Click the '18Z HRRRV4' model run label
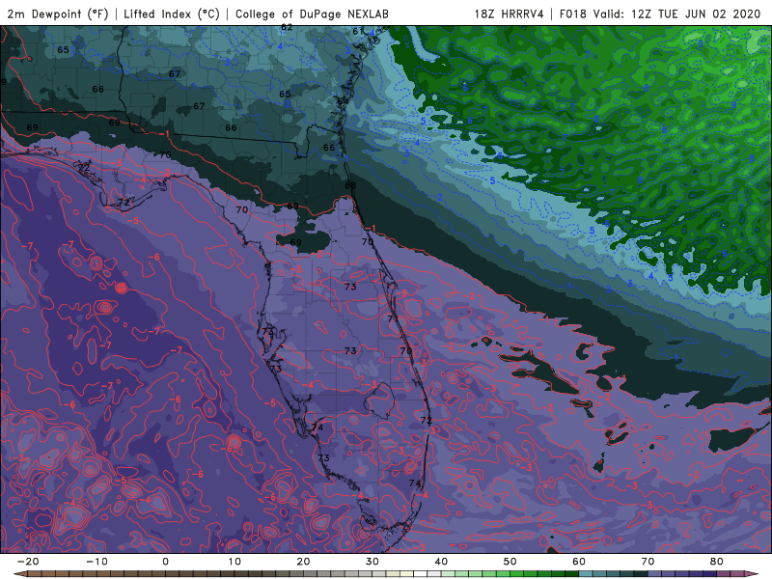This screenshot has height=579, width=772. pos(510,14)
